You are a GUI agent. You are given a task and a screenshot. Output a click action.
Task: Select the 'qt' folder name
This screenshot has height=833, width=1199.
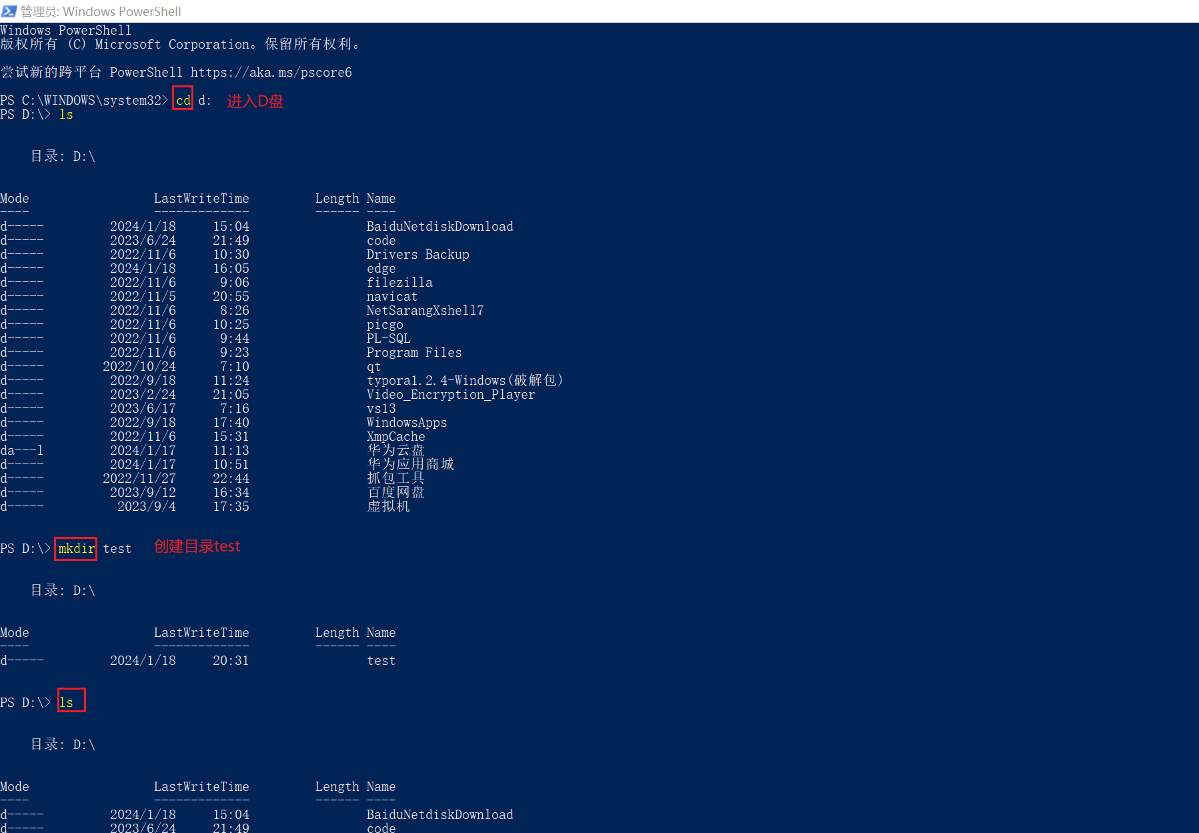(x=374, y=366)
